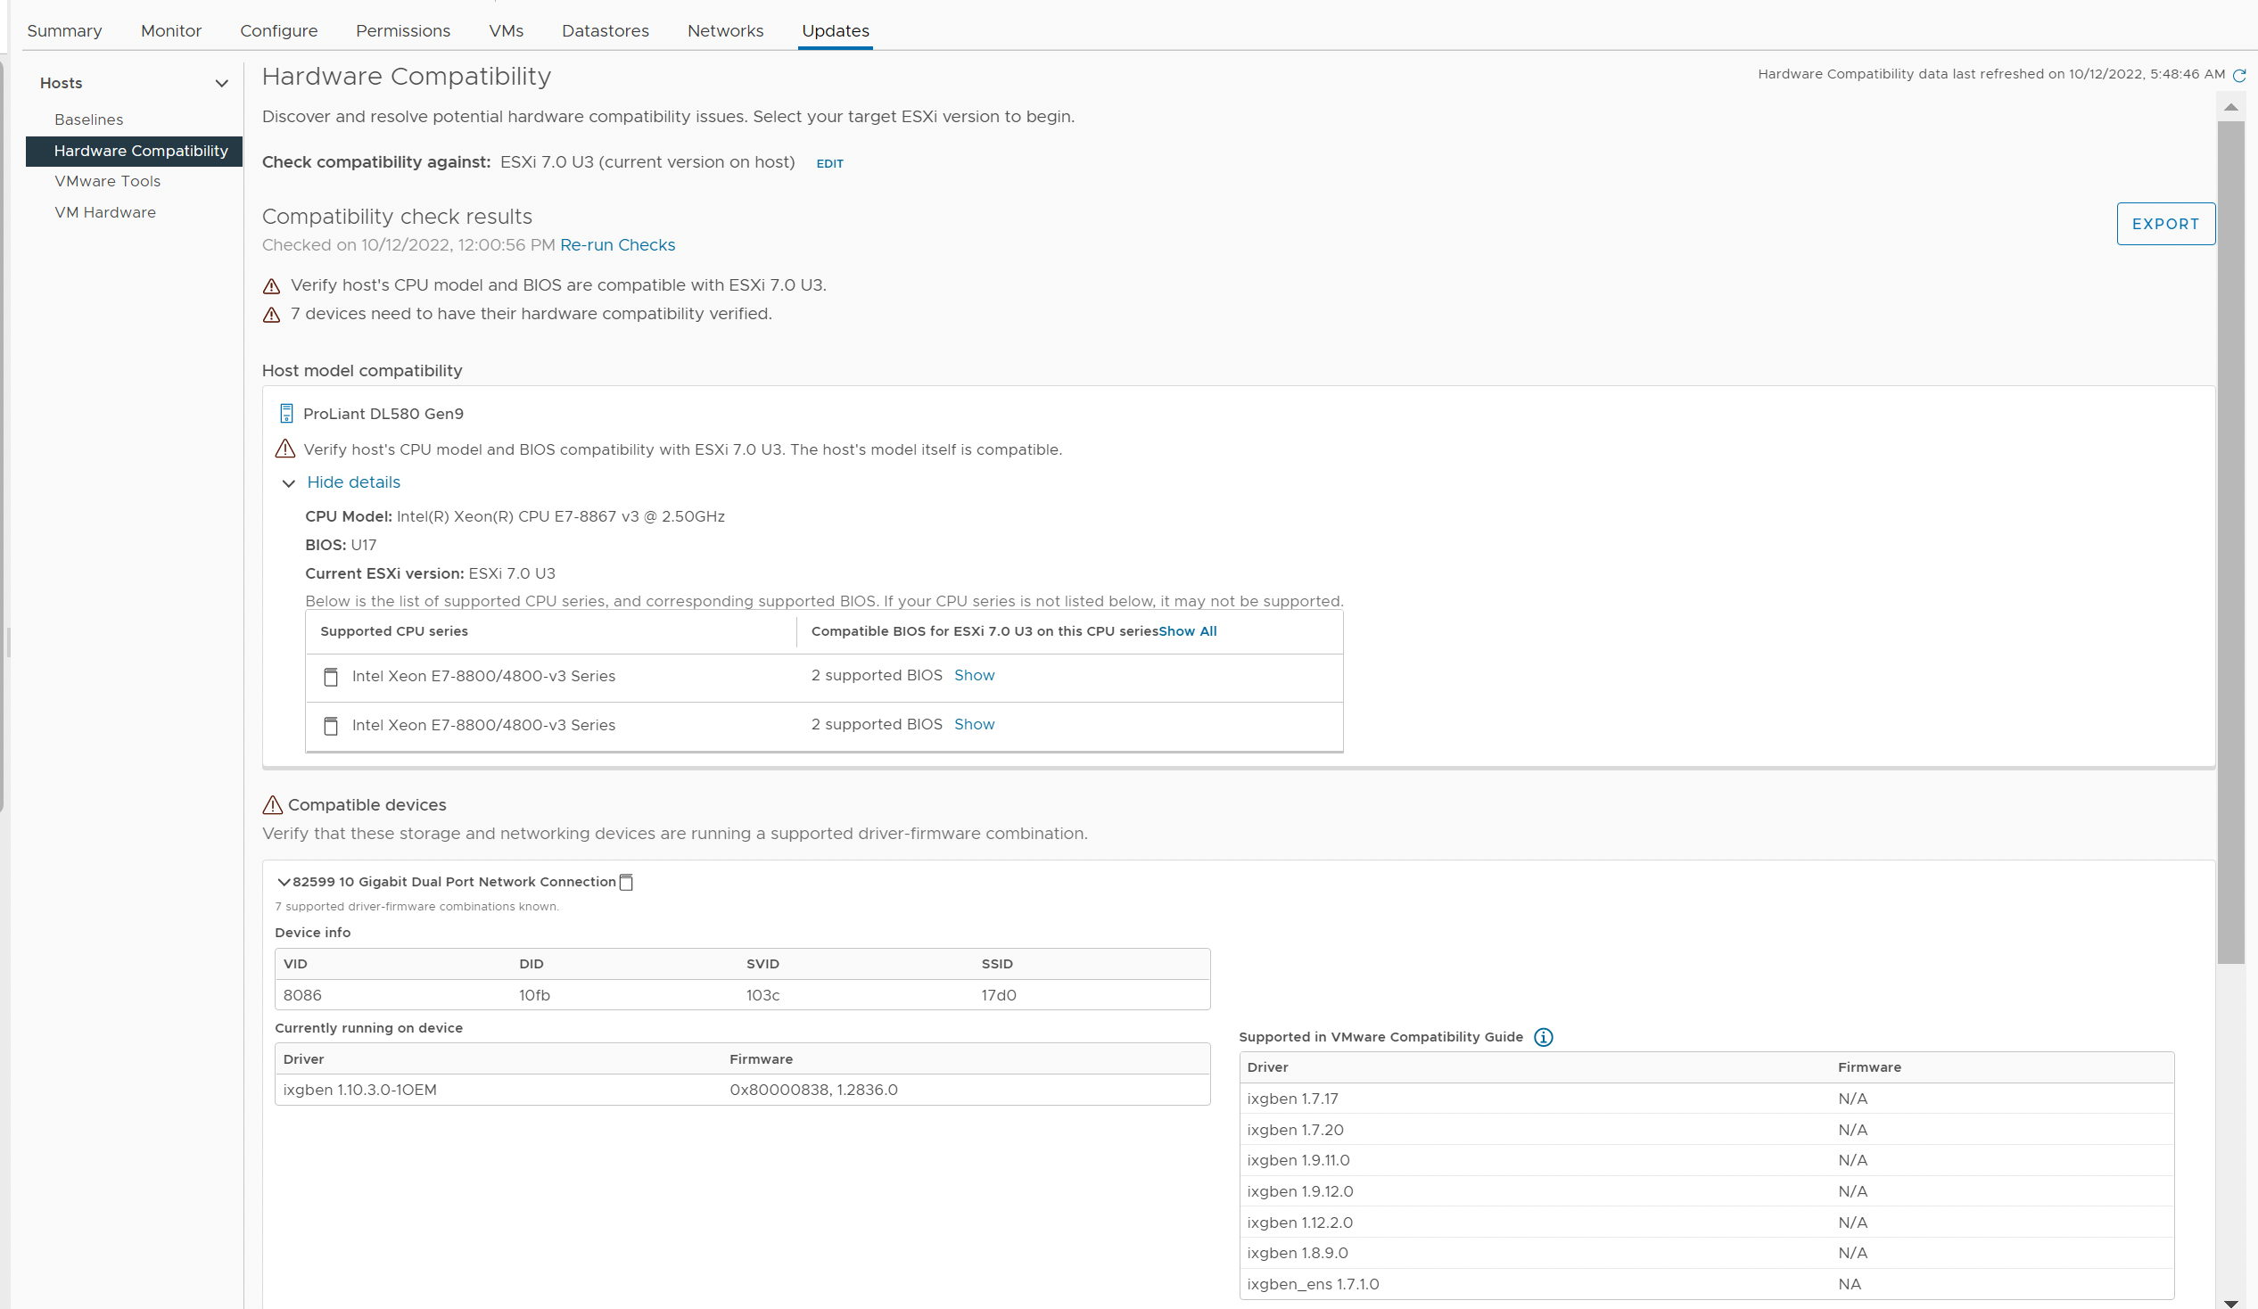The image size is (2258, 1309).
Task: Click the host icon beside ProLiant DL580 Gen9
Action: point(286,413)
